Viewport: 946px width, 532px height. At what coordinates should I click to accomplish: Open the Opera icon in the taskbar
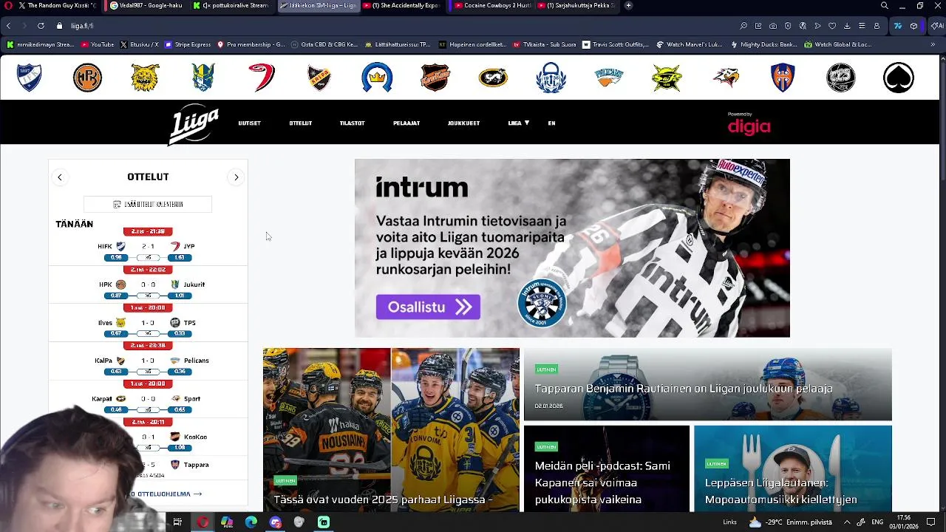pyautogui.click(x=203, y=522)
